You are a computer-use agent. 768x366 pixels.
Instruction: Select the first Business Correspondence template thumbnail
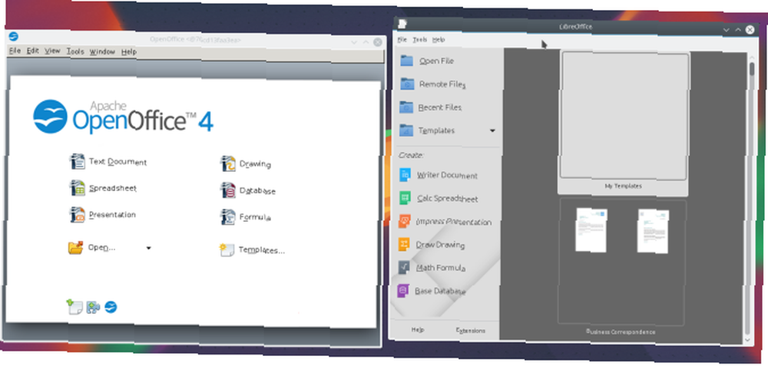click(591, 230)
